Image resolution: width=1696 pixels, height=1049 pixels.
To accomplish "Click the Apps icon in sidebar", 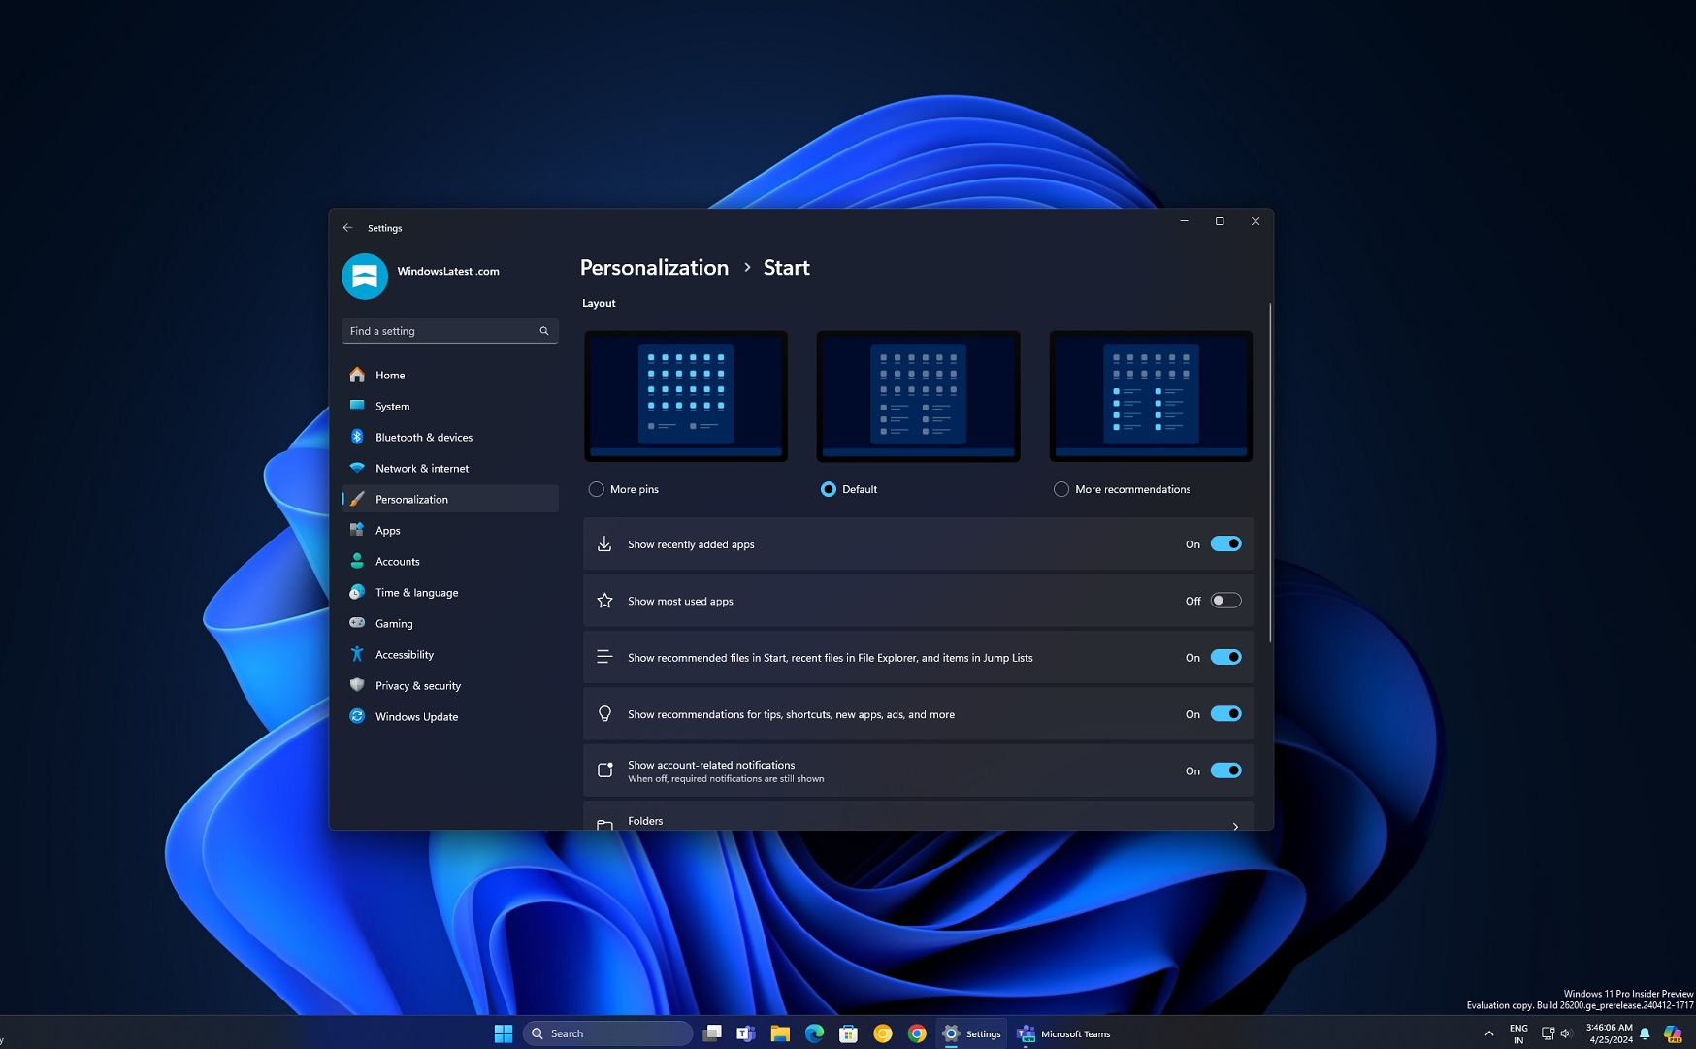I will pyautogui.click(x=357, y=530).
